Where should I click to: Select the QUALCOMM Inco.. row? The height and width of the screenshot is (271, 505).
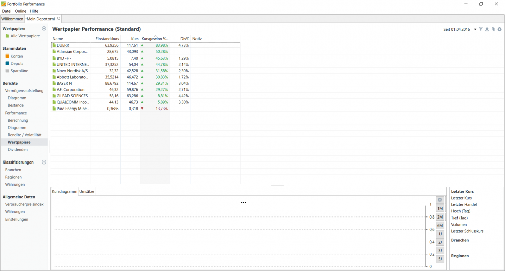click(145, 102)
